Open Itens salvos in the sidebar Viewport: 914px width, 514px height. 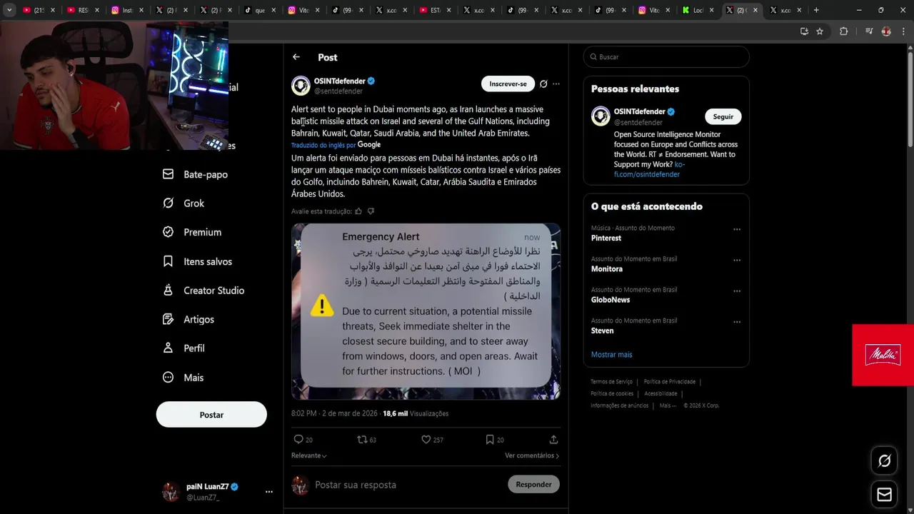(x=198, y=261)
